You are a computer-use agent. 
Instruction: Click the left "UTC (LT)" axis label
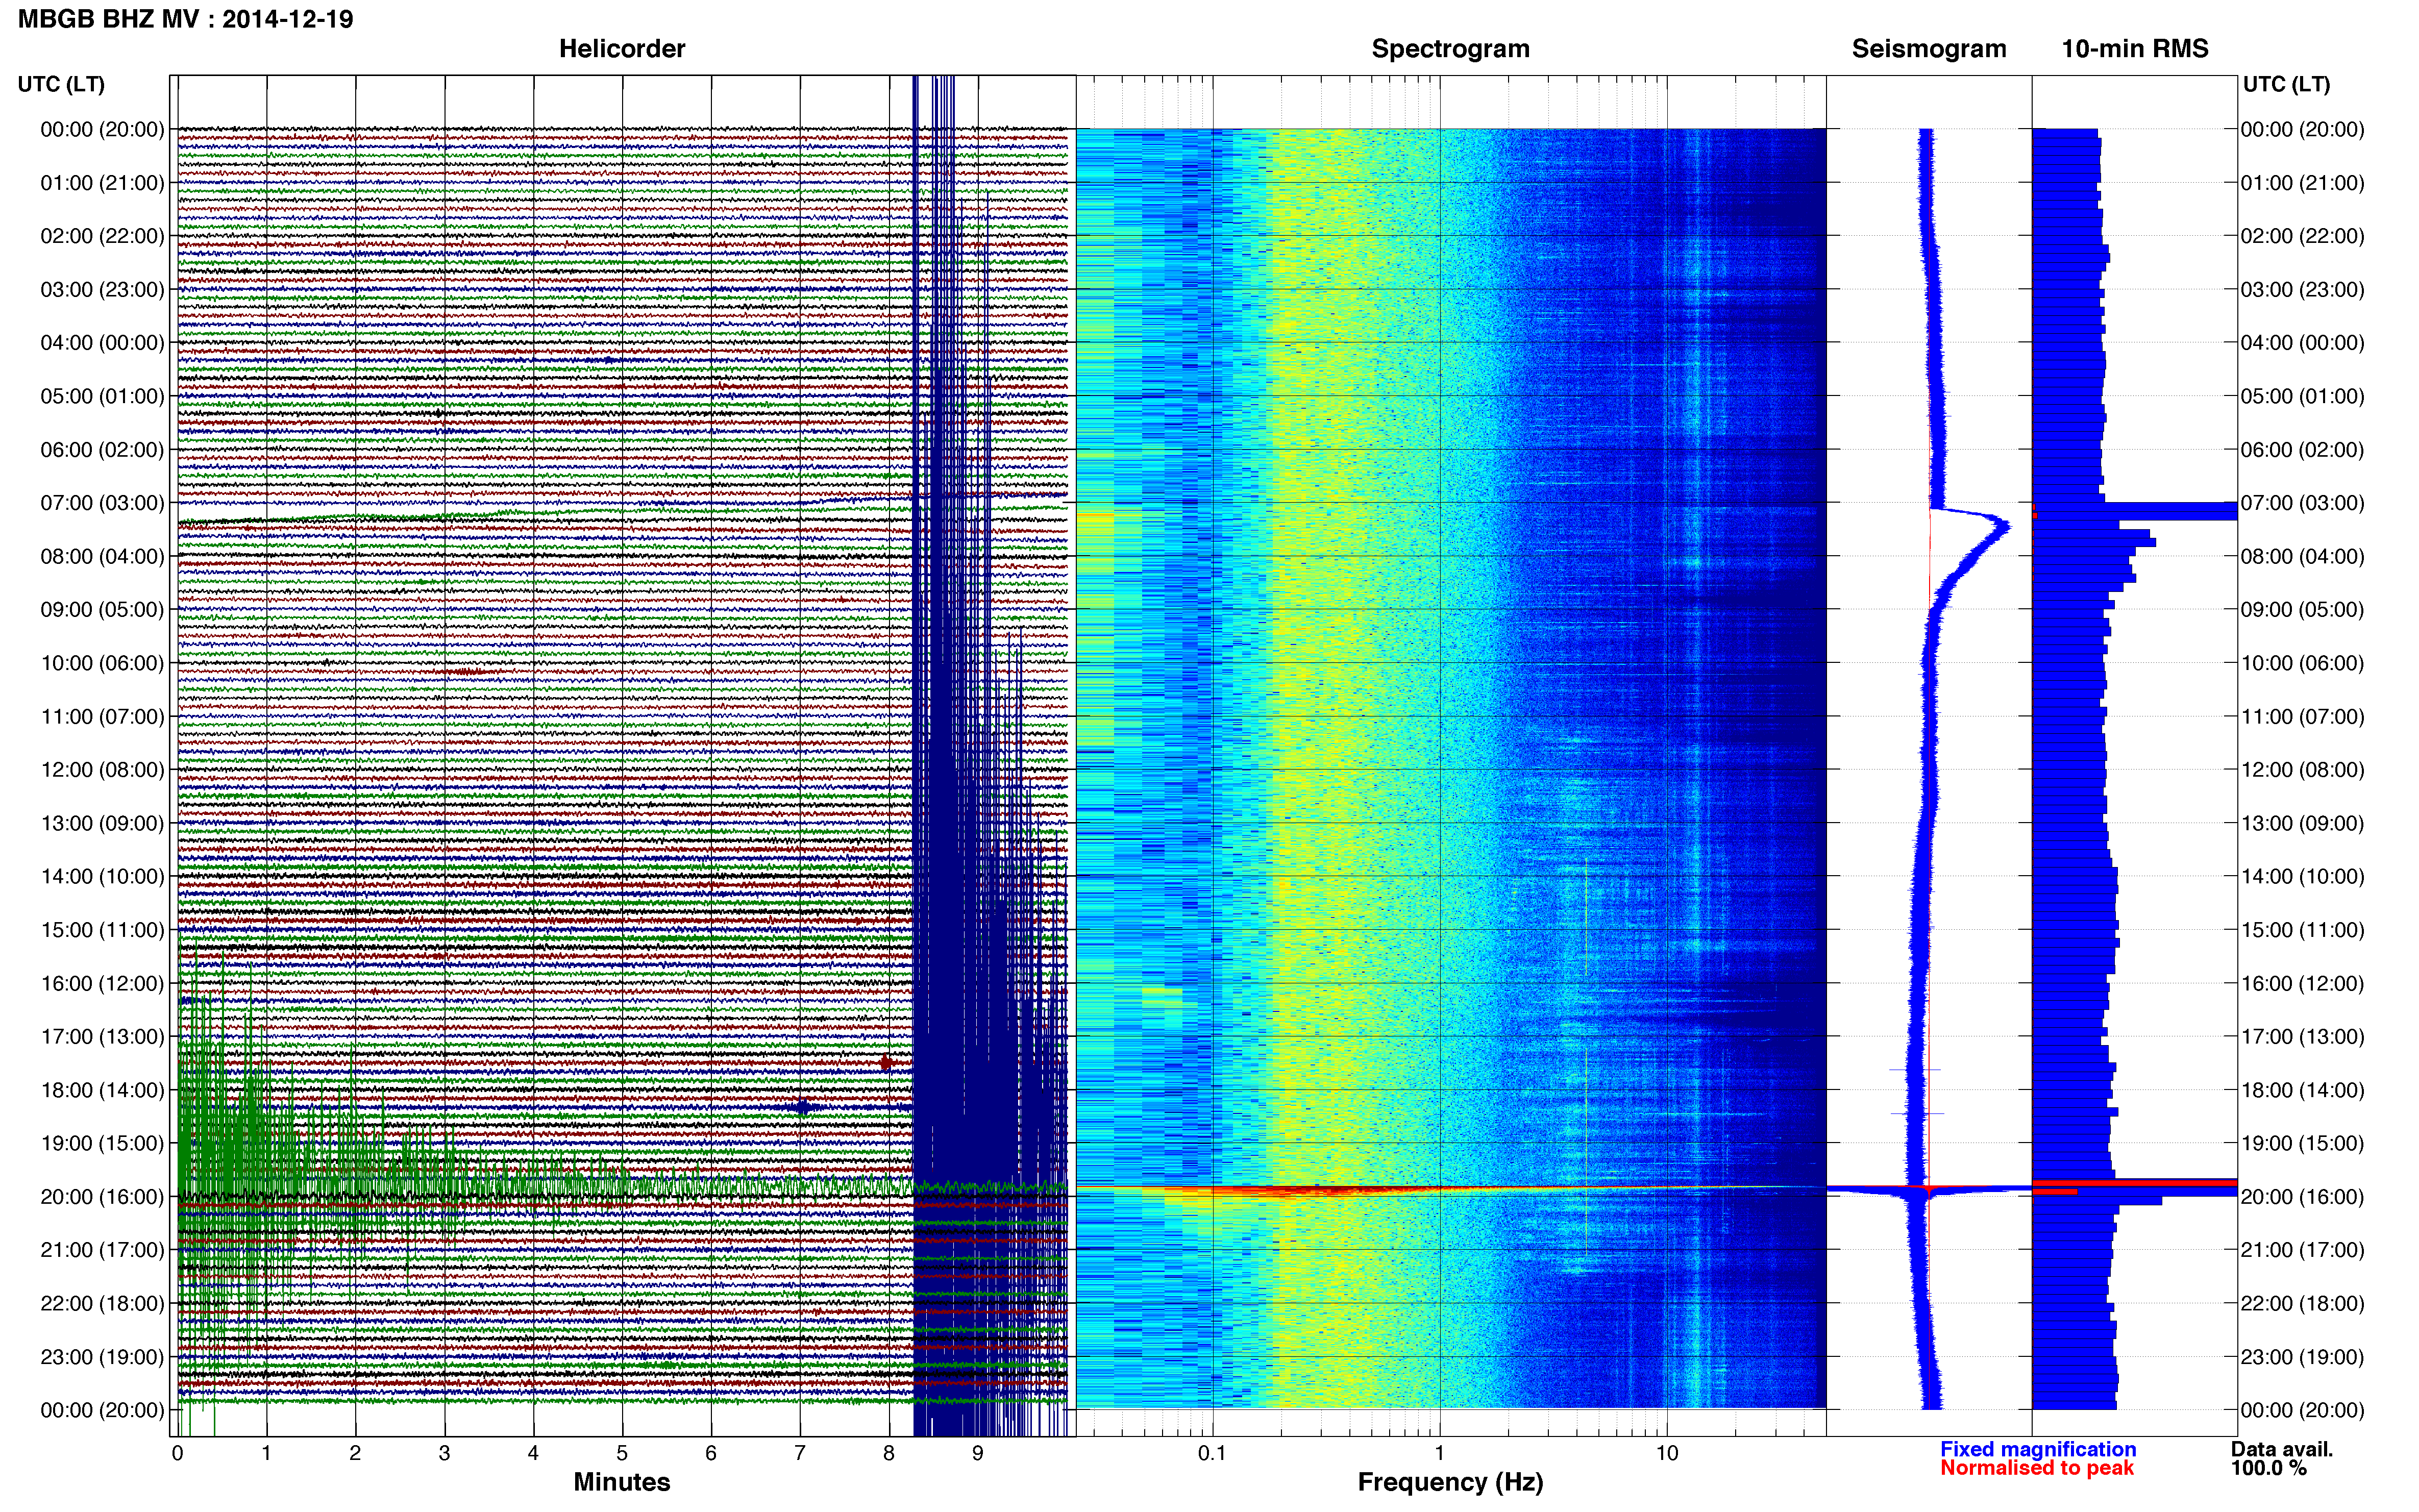pyautogui.click(x=61, y=84)
